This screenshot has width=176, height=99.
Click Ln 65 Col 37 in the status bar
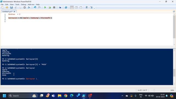(142, 90)
